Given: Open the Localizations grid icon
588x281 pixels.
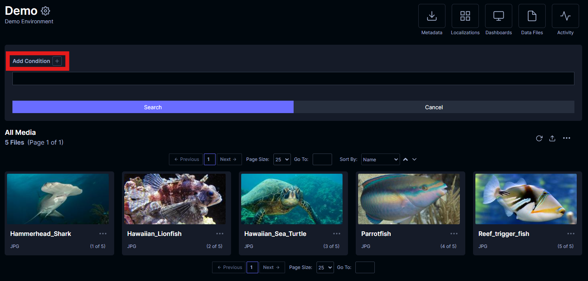Looking at the screenshot, I should 465,16.
